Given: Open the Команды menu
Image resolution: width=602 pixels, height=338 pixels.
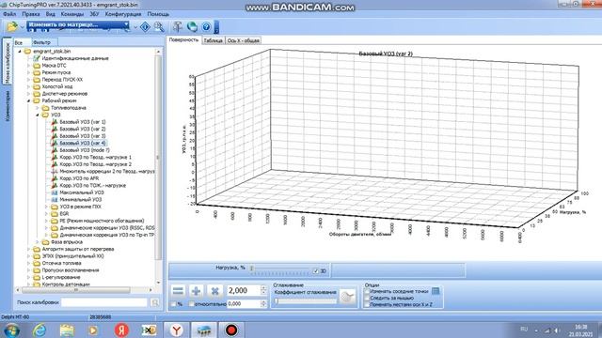Looking at the screenshot, I should (x=72, y=14).
